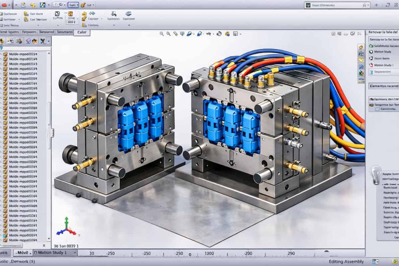Switch to the Calor tab

click(82, 32)
